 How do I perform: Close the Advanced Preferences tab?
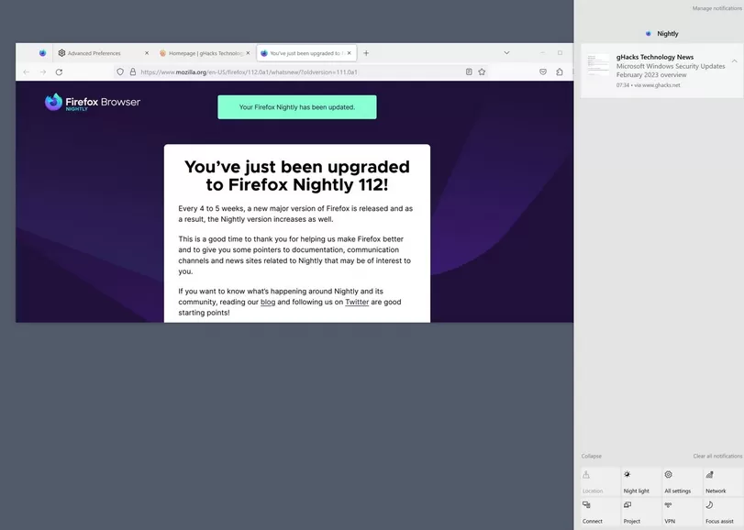(147, 53)
